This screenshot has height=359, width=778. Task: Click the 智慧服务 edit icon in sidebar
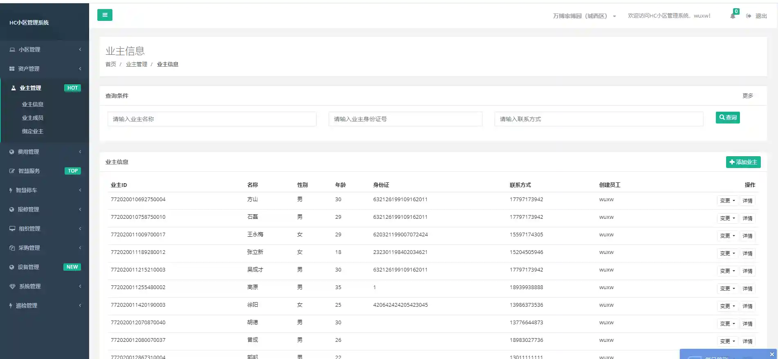(x=12, y=171)
